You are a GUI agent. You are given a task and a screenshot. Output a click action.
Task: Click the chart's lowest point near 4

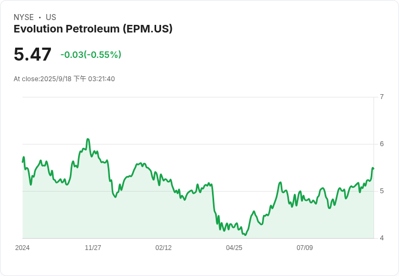click(x=246, y=235)
